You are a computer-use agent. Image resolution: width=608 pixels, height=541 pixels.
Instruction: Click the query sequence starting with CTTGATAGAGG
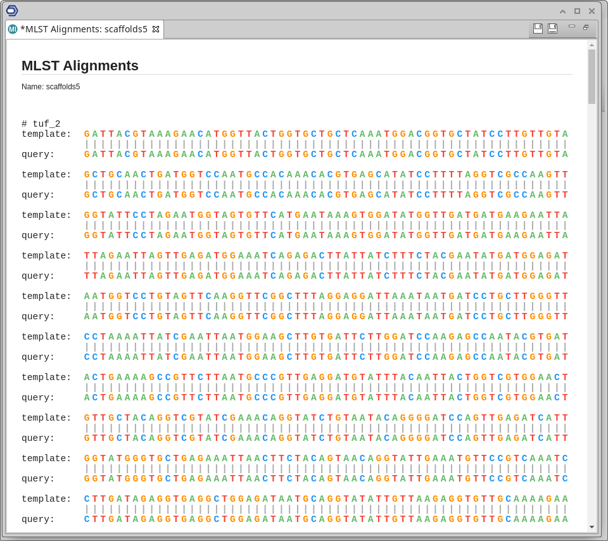click(x=326, y=519)
